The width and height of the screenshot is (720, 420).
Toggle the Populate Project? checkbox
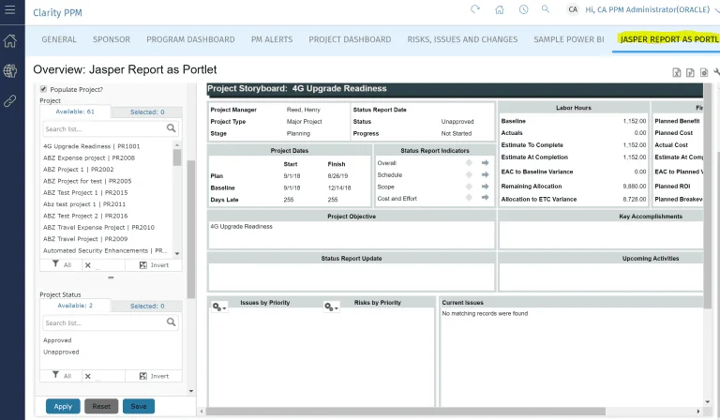[43, 89]
